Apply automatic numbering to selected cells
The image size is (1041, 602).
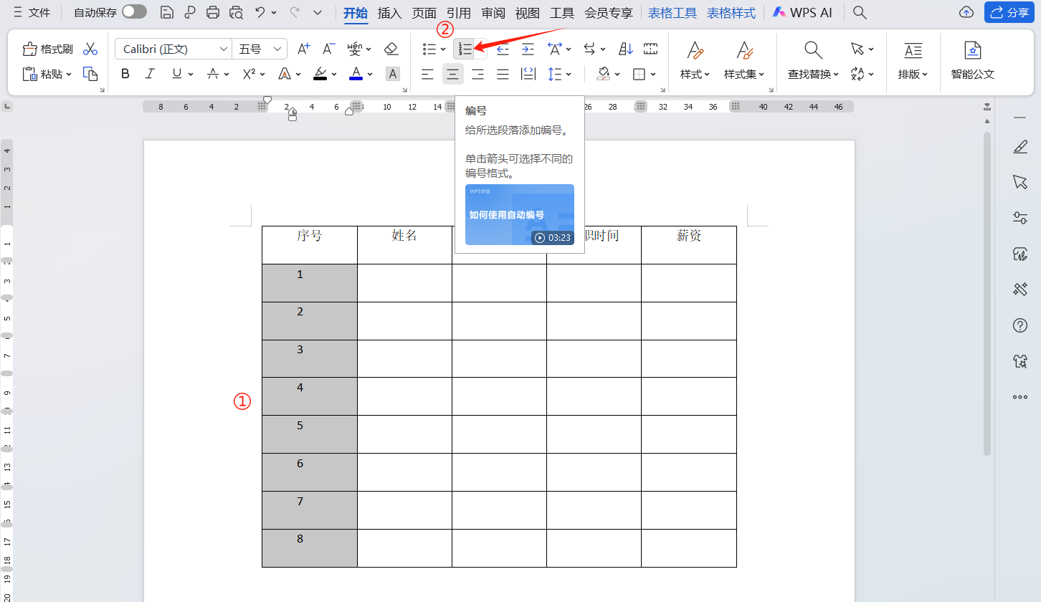coord(465,48)
